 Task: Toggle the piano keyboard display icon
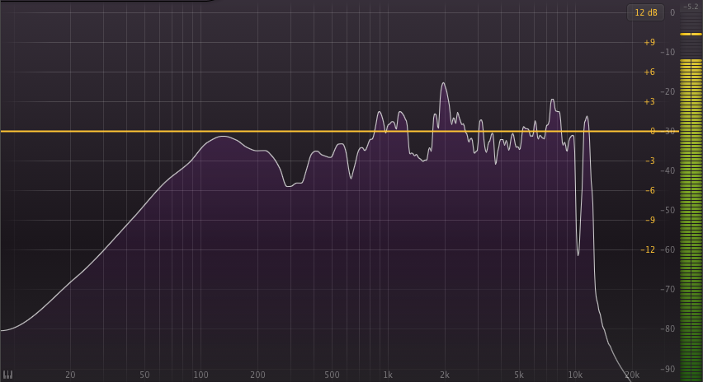click(x=7, y=375)
